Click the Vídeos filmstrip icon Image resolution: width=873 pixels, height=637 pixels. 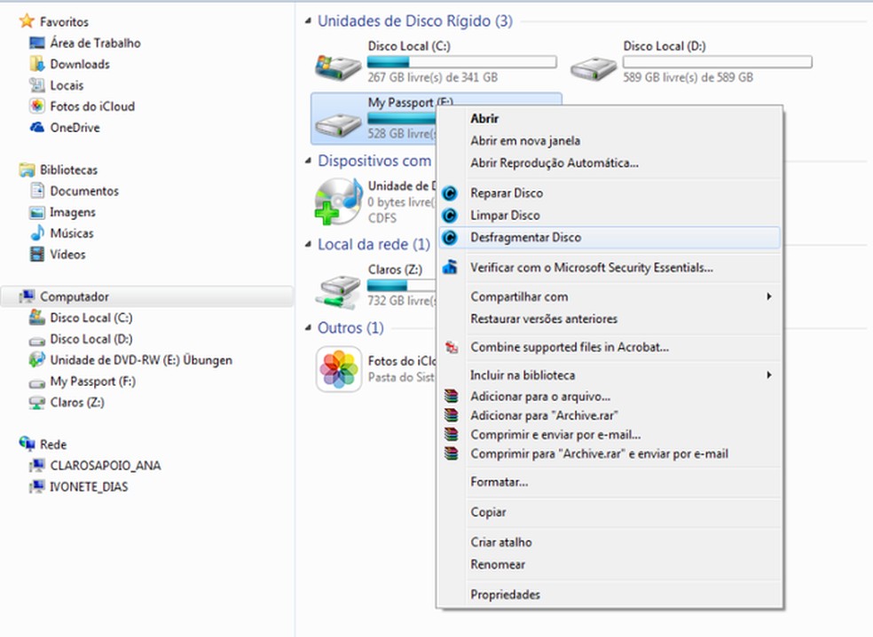tap(36, 255)
